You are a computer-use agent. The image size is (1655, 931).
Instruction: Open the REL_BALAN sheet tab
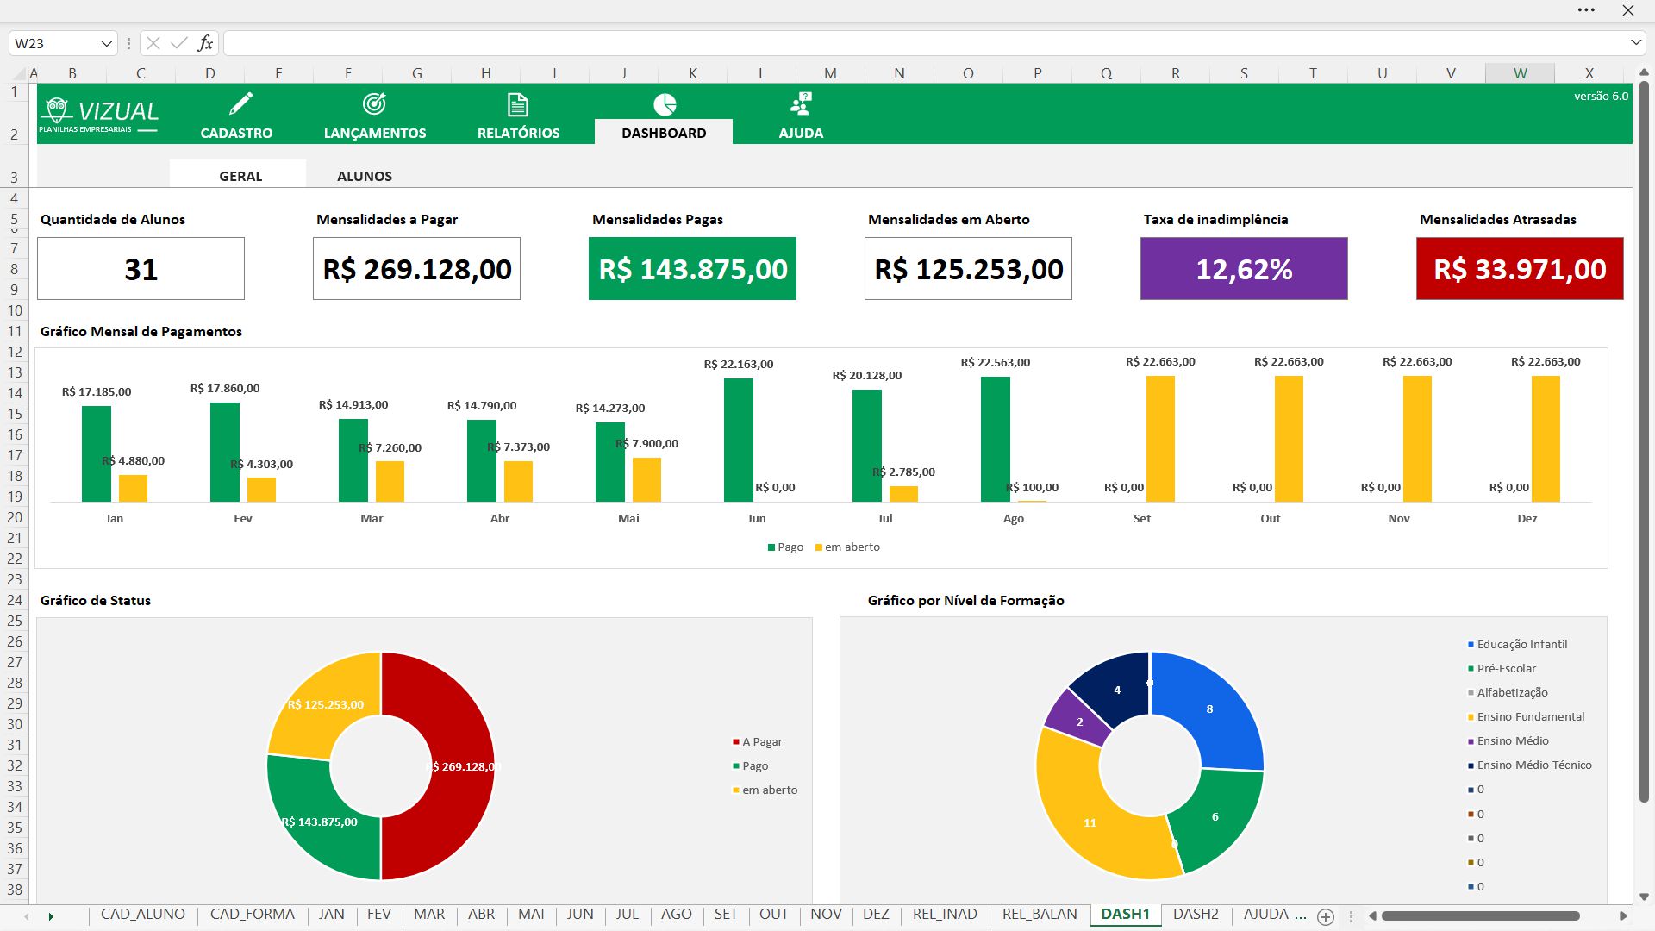1040,914
